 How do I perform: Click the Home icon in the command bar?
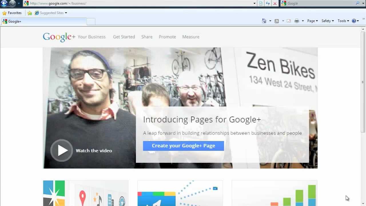click(x=264, y=21)
